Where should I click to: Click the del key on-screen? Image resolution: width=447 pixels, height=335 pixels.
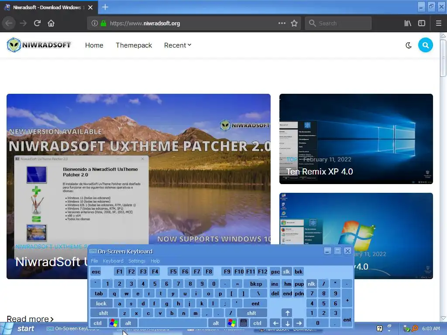tap(275, 294)
